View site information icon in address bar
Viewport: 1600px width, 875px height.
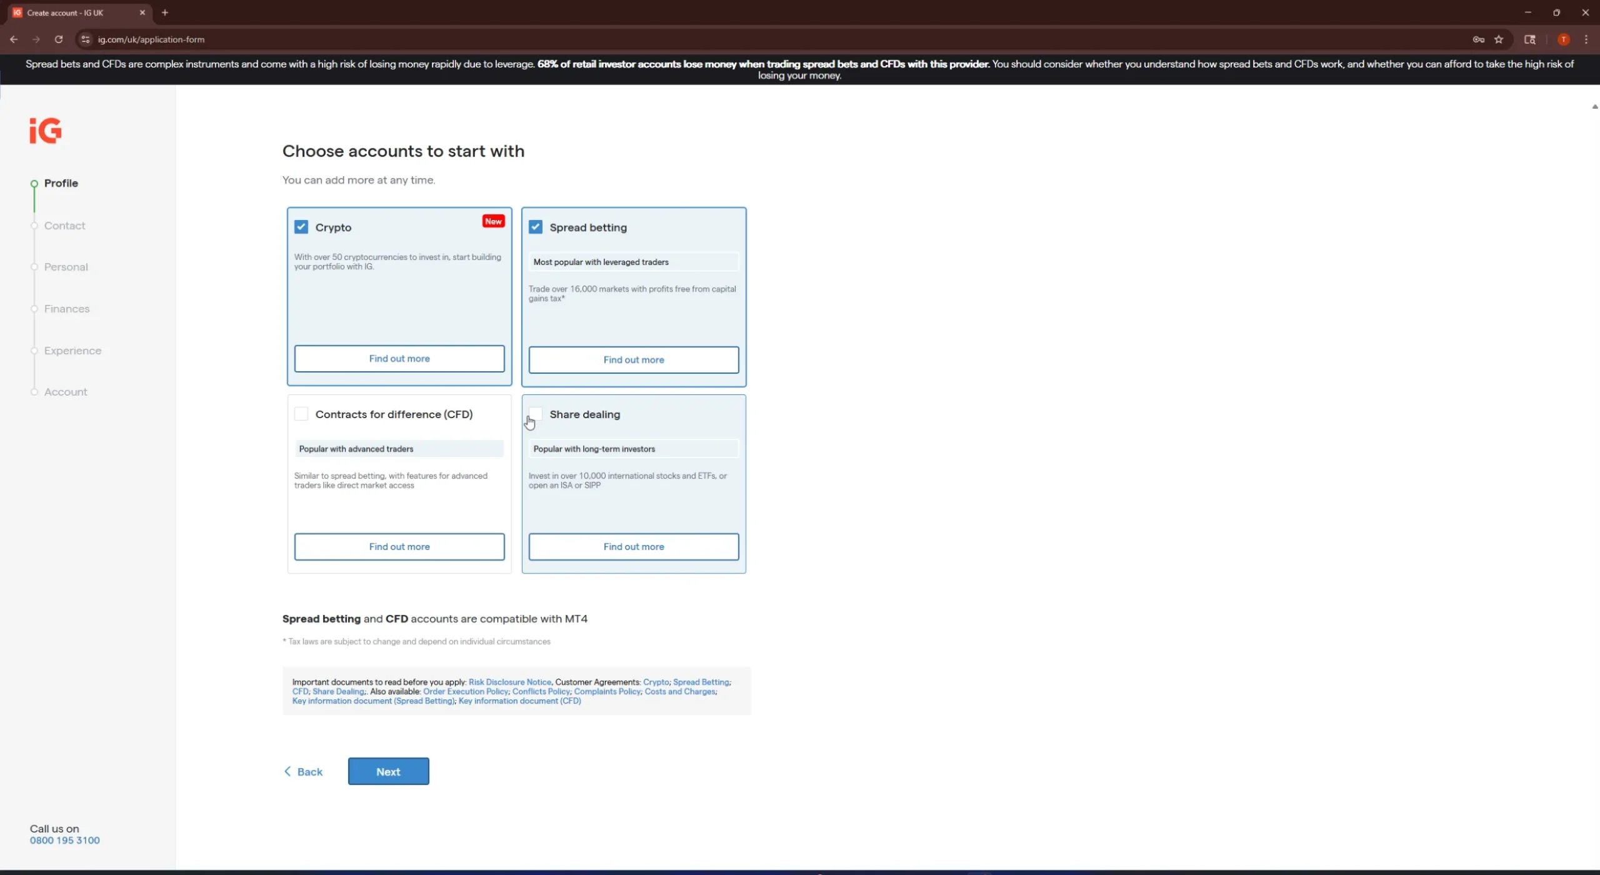tap(86, 39)
